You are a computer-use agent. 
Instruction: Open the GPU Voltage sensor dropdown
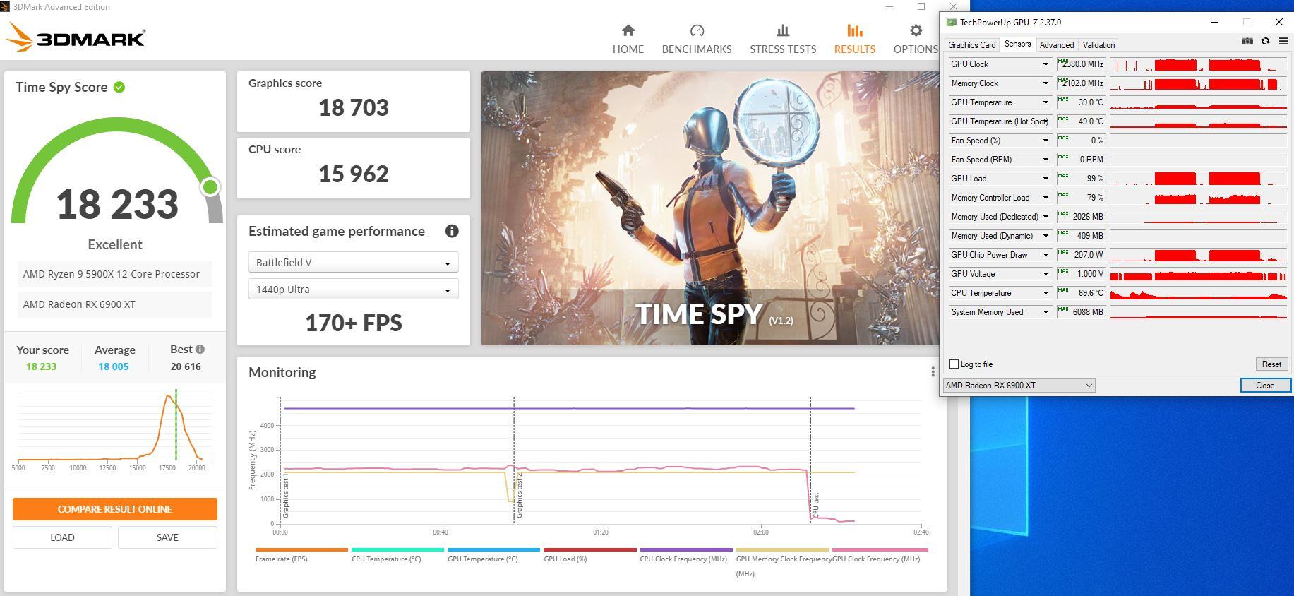pos(1046,274)
